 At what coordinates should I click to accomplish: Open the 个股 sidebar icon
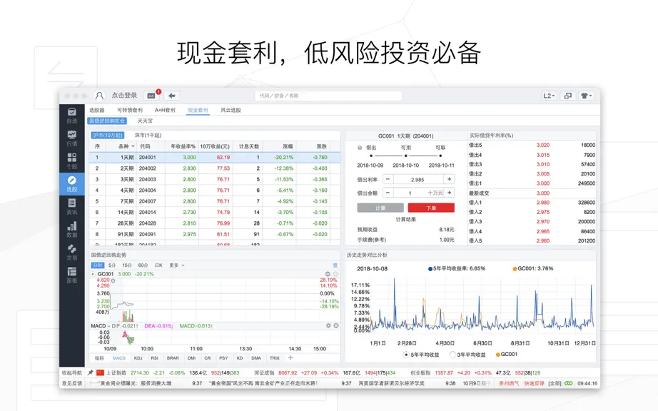pos(72,161)
